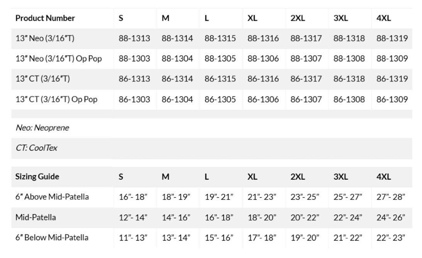Click the CT: CoolTex note

click(x=37, y=148)
